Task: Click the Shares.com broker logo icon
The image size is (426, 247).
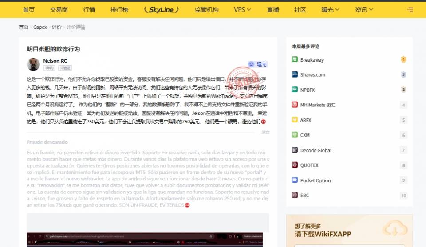Action: 295,74
